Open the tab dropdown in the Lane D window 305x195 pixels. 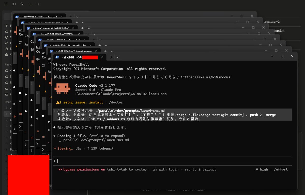[x=94, y=34]
